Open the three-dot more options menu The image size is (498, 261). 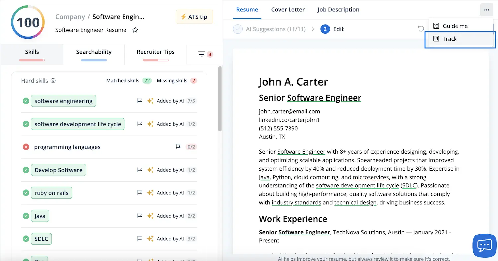point(487,10)
